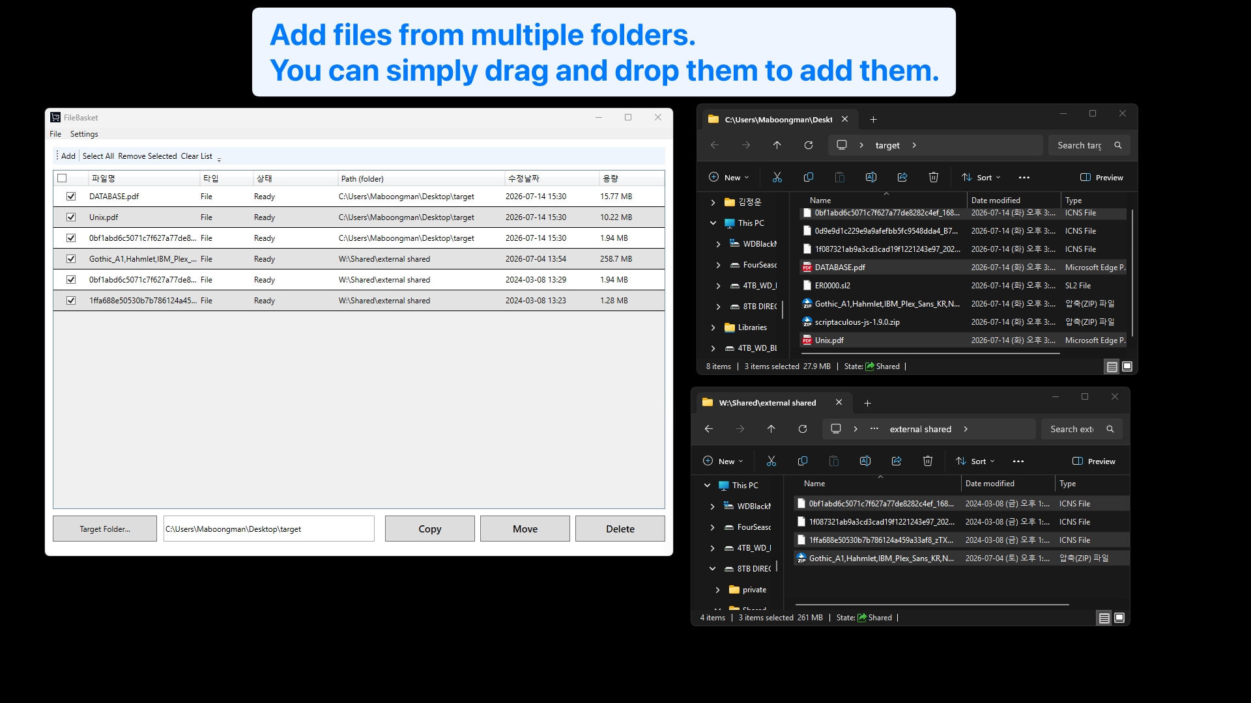Click Target Folder... button

click(105, 529)
